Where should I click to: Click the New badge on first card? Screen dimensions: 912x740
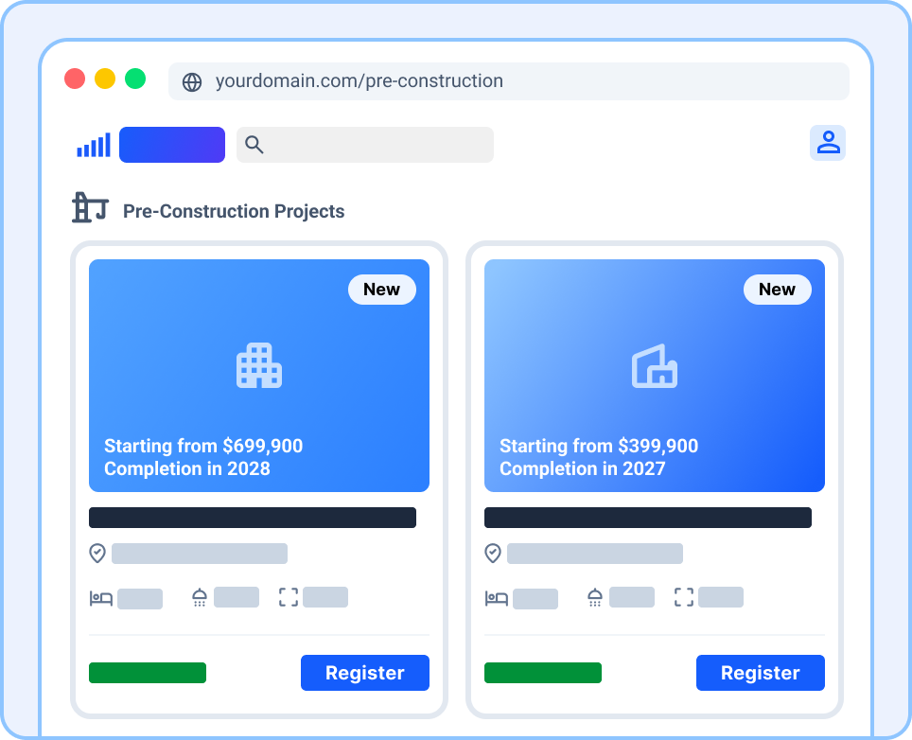381,290
